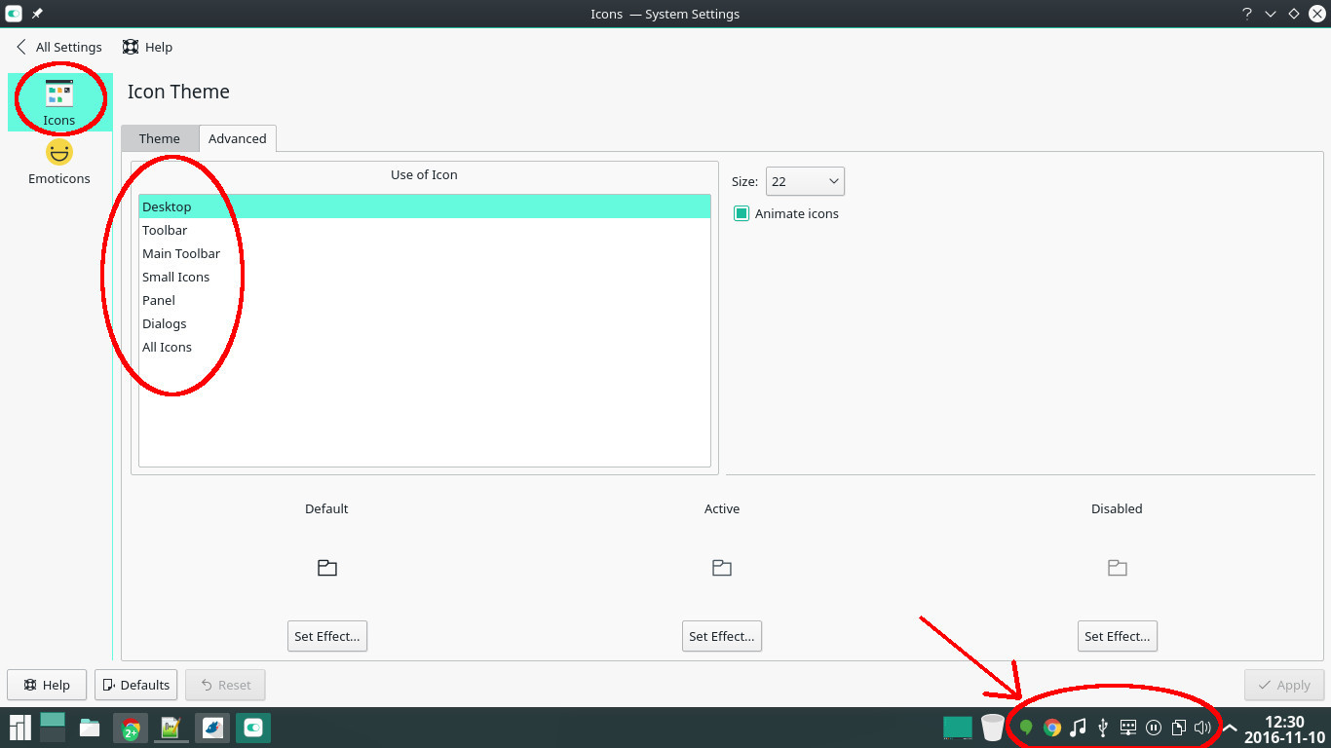This screenshot has width=1331, height=748.
Task: Click the Help icon in the toolbar
Action: click(x=146, y=47)
